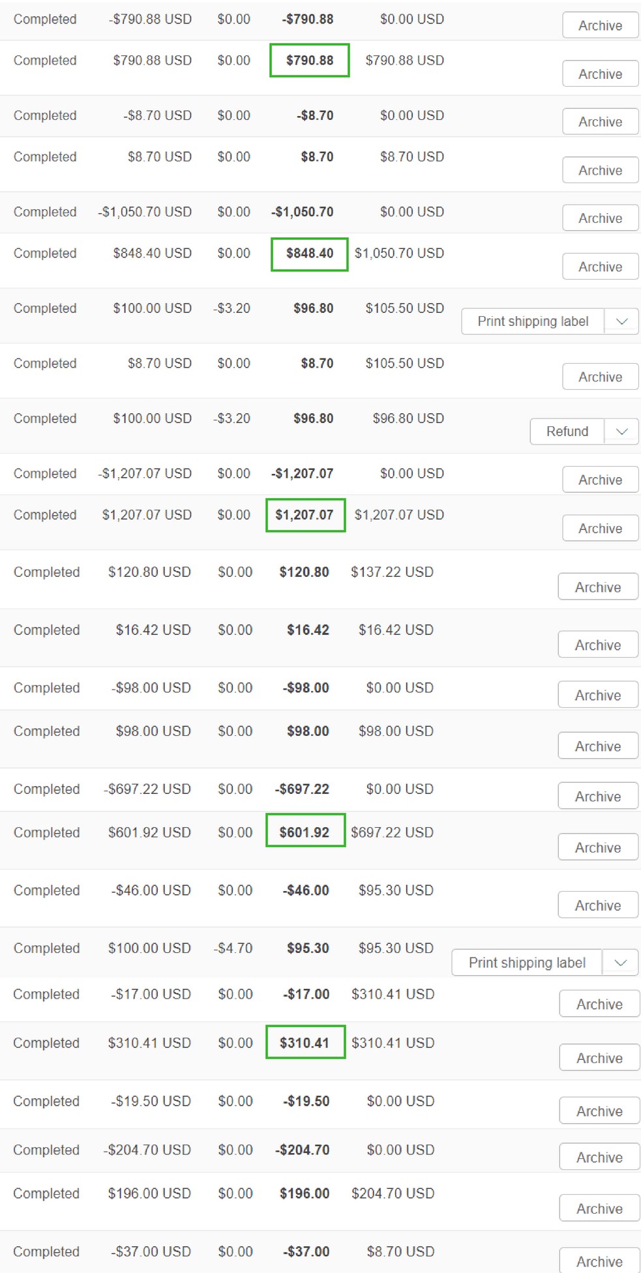Open dropdown next to second Print shipping label
Viewport: 641px width, 1273px height.
[x=621, y=963]
